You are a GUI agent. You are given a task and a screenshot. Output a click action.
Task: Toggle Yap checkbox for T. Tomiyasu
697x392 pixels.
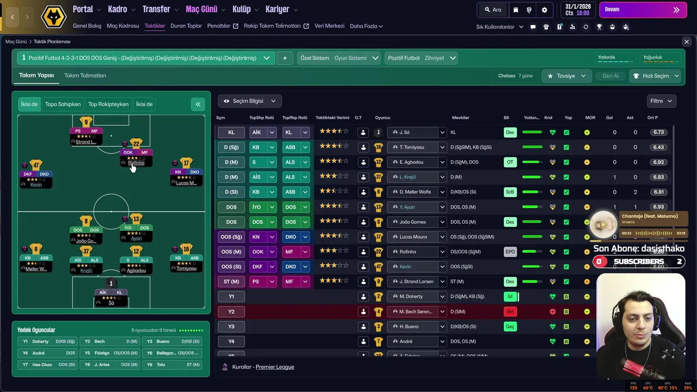pos(566,147)
